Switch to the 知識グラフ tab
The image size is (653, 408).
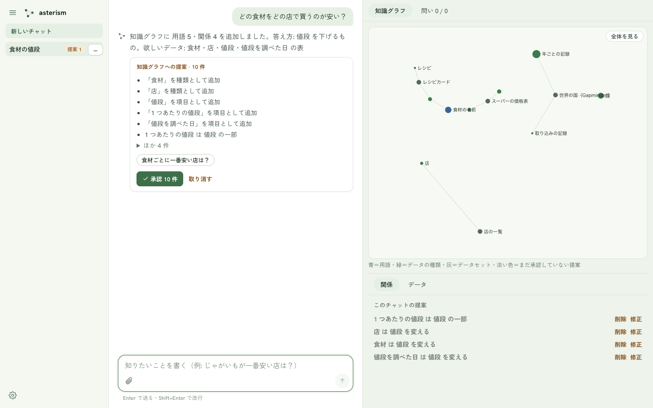point(390,11)
